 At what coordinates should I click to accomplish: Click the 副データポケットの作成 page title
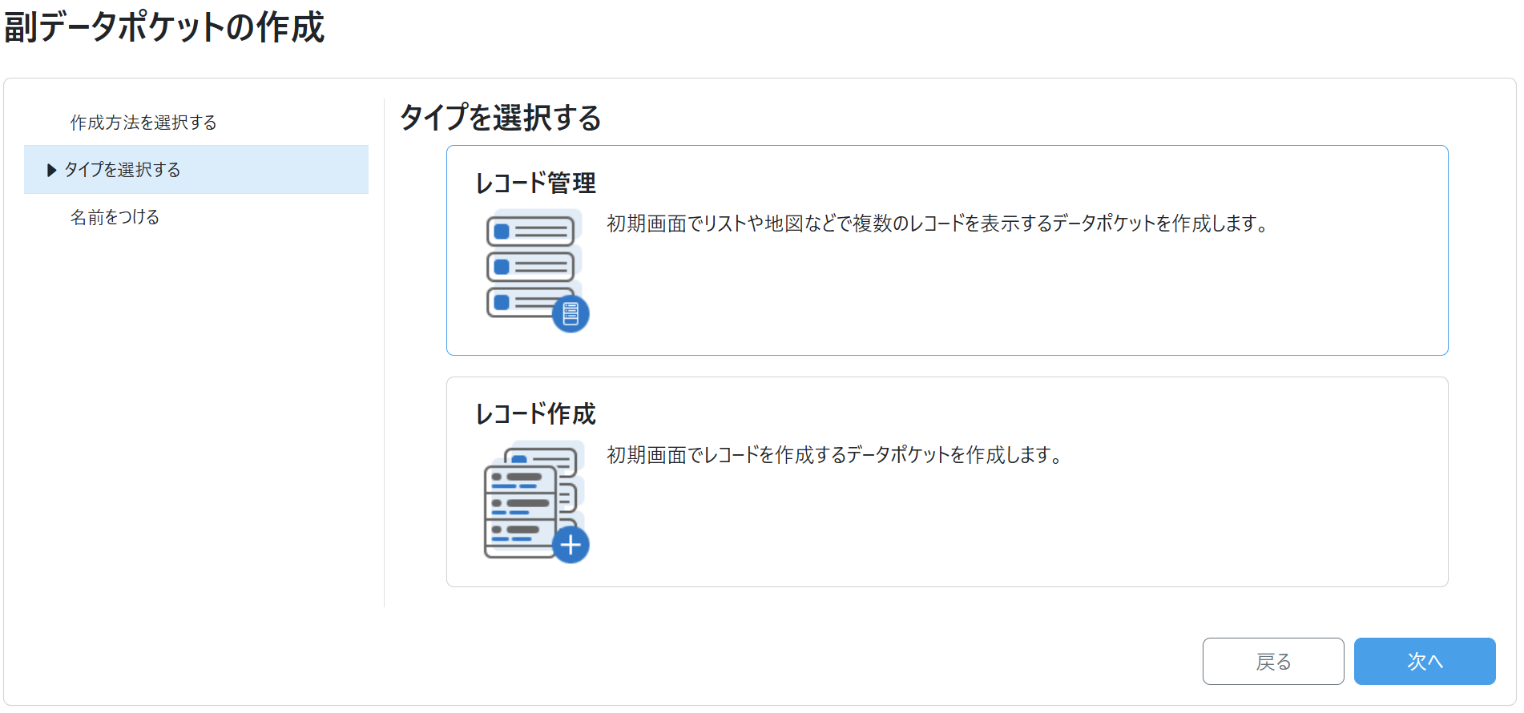click(164, 27)
